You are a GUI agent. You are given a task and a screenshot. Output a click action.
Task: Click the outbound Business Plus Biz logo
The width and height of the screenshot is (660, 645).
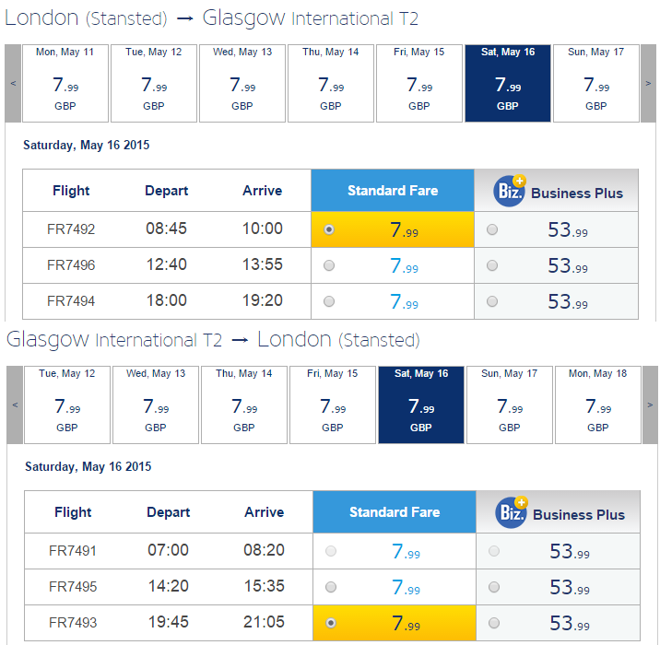coord(510,191)
